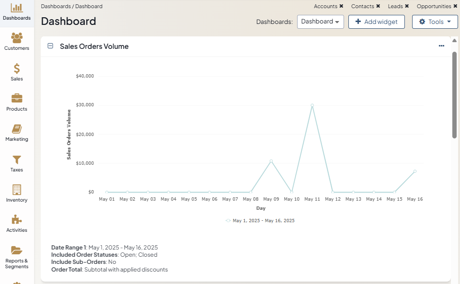
Task: Open the Dashboards sidebar icon
Action: click(17, 8)
